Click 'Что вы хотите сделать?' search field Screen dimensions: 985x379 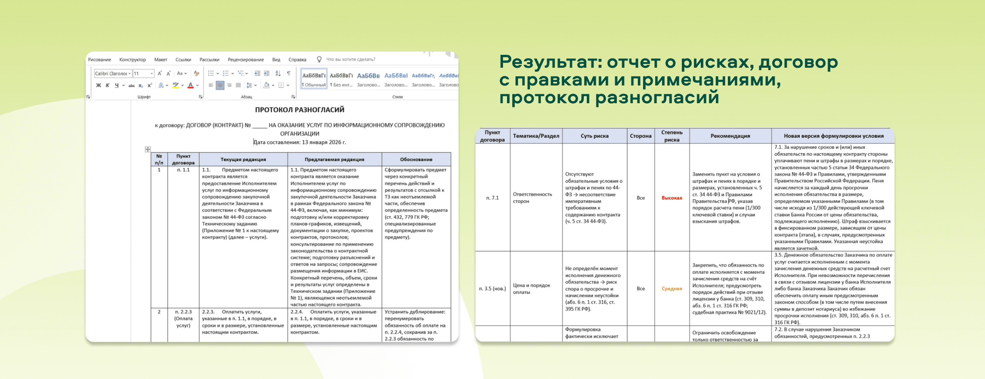350,60
